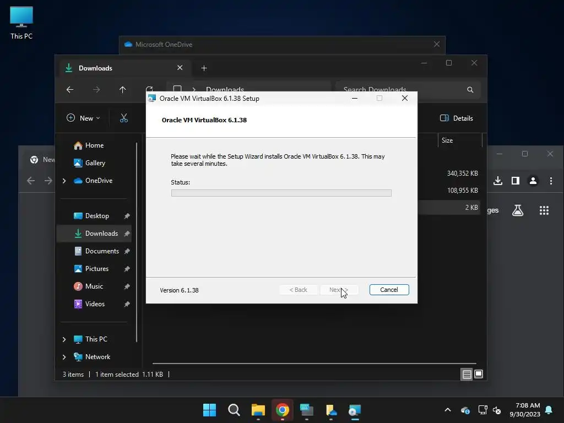Open the taskbar clock and date

[525, 410]
